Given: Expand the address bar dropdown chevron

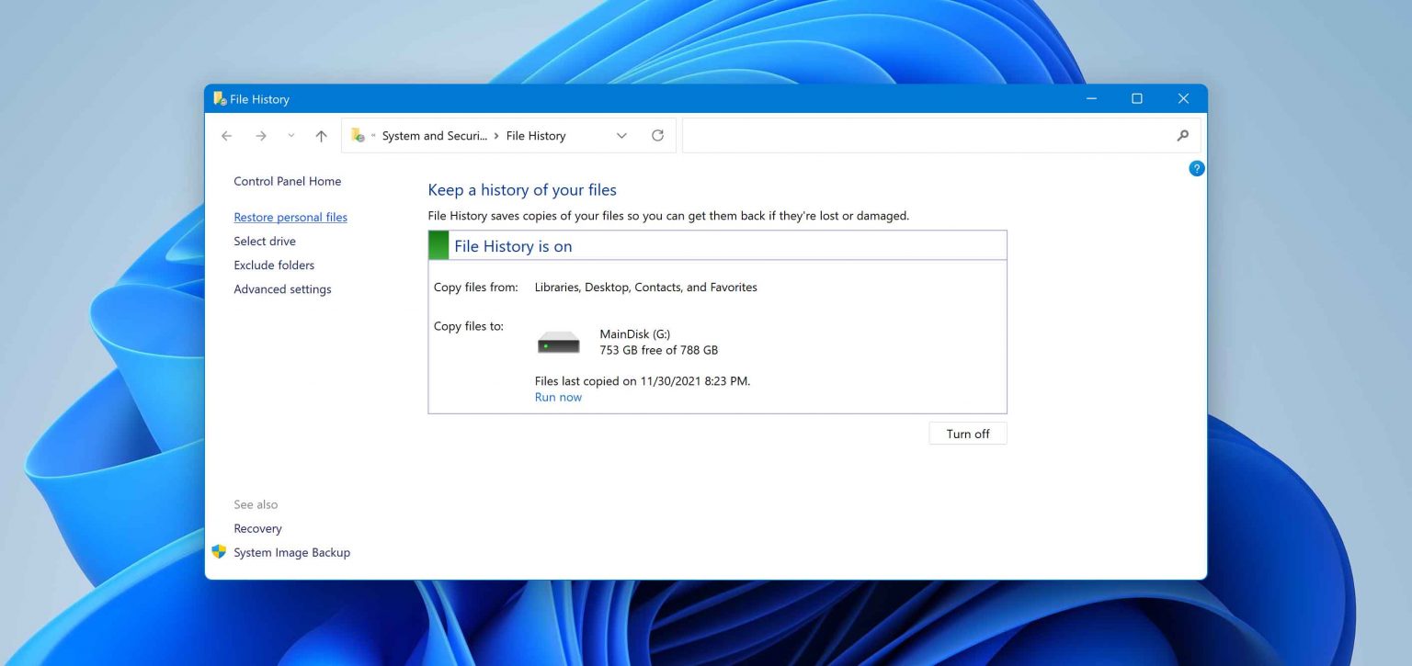Looking at the screenshot, I should coord(621,135).
